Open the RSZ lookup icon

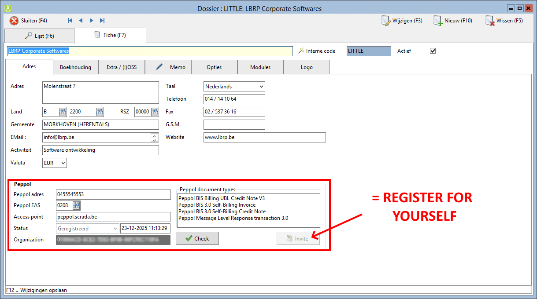pyautogui.click(x=155, y=112)
